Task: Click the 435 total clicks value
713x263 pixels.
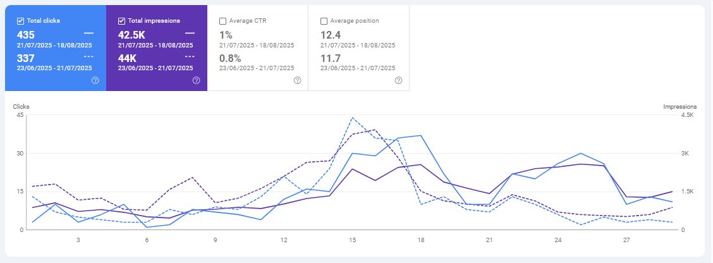Action: click(26, 35)
